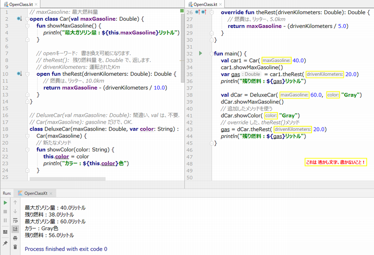This screenshot has width=374, height=255.
Task: Click the right override marker on line 26
Action: point(204,12)
